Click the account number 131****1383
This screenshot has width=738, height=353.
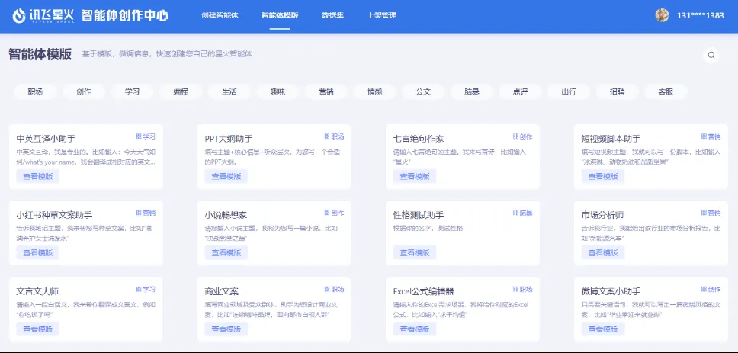pos(700,15)
